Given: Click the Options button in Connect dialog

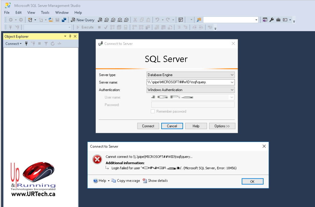Looking at the screenshot, I should (222, 126).
